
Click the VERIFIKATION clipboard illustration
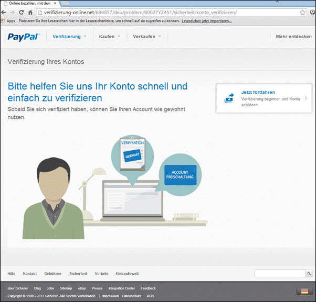[132, 154]
